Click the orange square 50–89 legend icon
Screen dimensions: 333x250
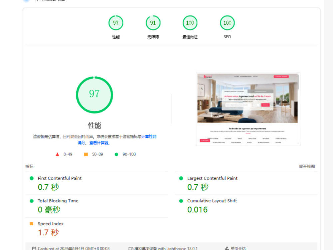(x=86, y=154)
